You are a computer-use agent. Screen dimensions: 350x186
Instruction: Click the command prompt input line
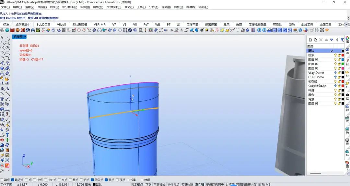click(173, 18)
